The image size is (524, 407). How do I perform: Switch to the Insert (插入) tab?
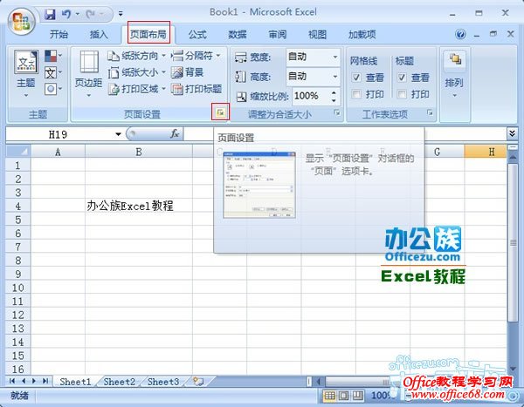[99, 34]
